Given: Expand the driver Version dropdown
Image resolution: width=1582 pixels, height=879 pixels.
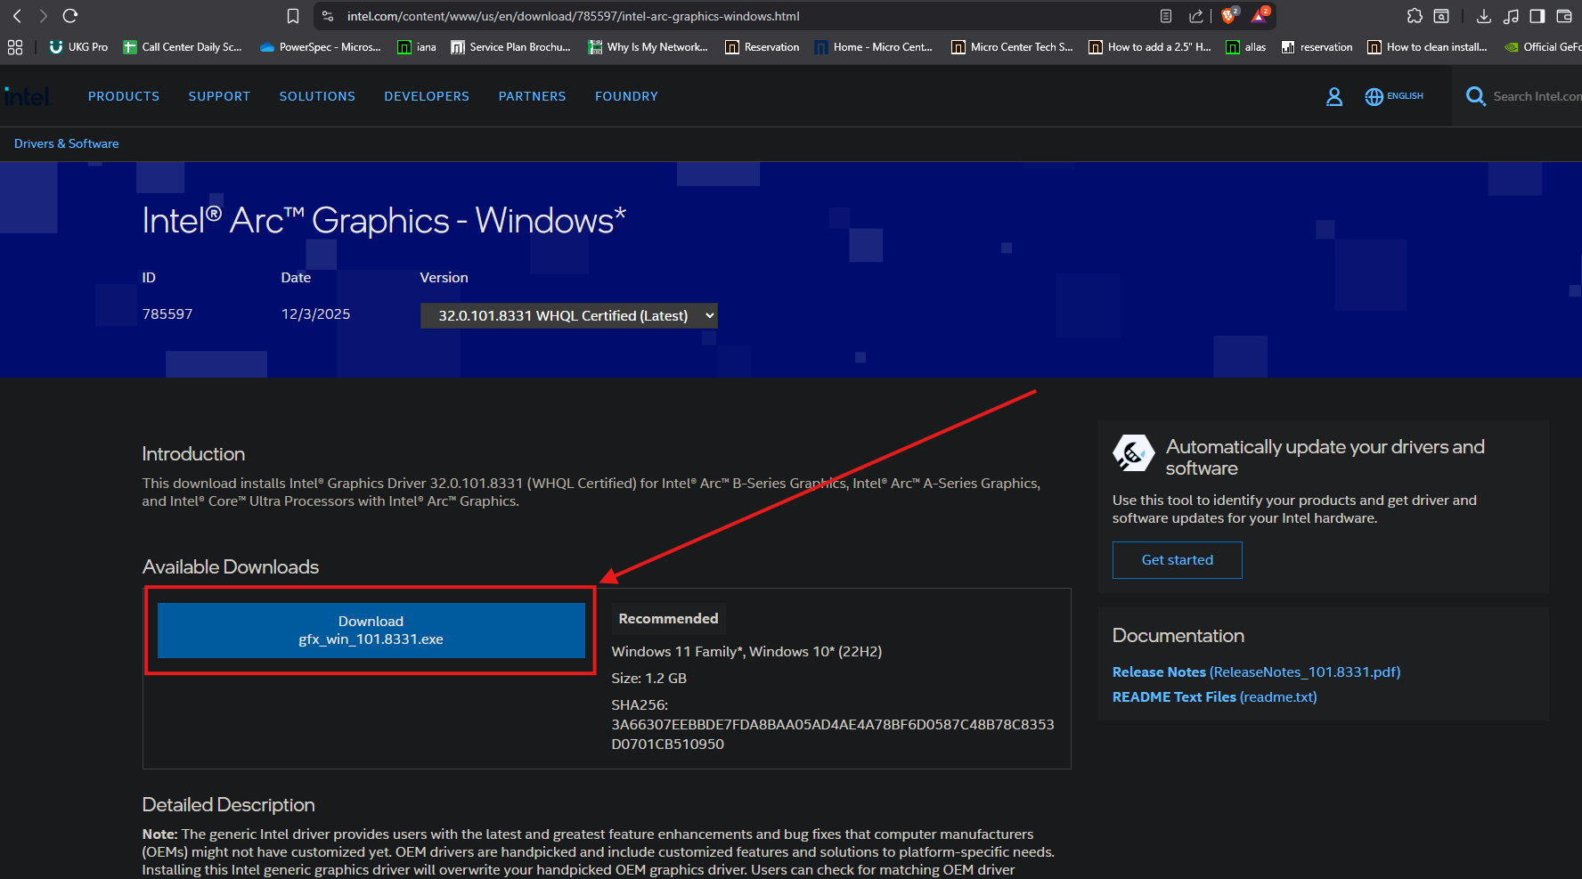Looking at the screenshot, I should (568, 315).
